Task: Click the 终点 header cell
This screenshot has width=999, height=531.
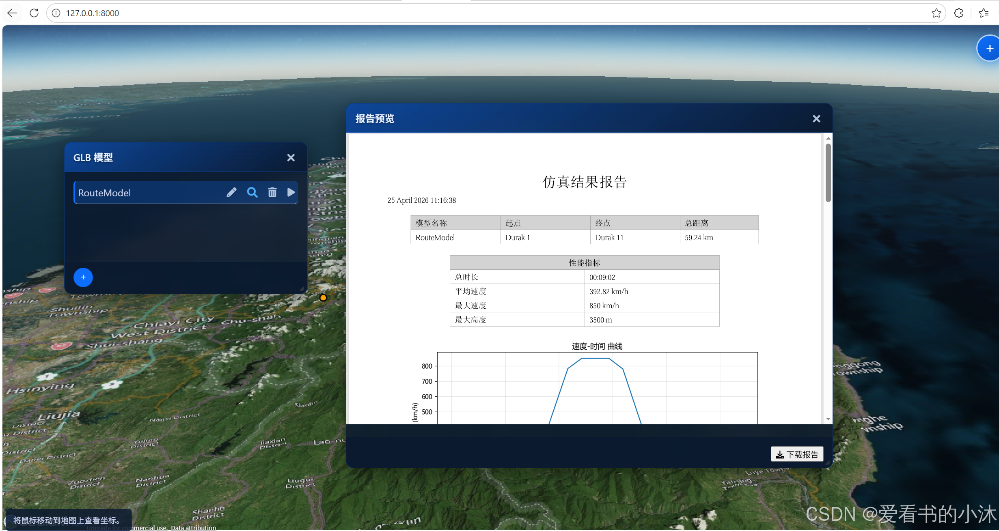Action: coord(635,223)
